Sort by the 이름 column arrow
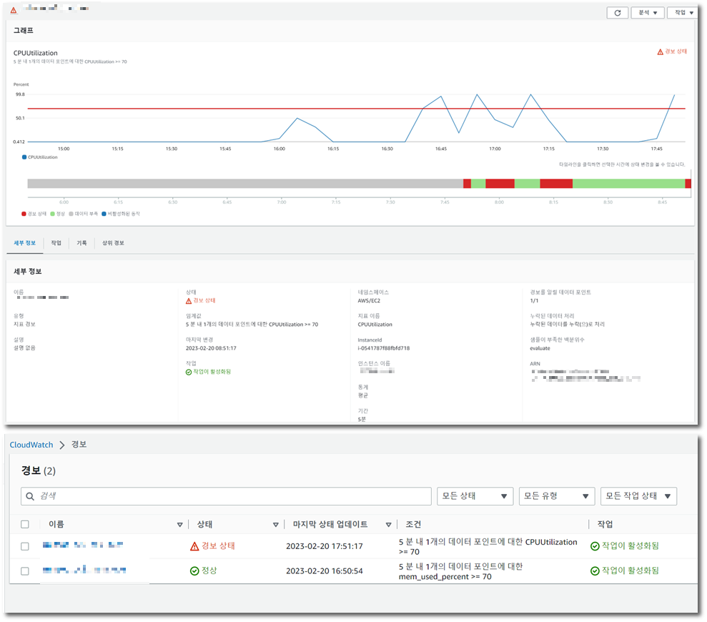Screen dimensions: 707x622 tap(180, 525)
